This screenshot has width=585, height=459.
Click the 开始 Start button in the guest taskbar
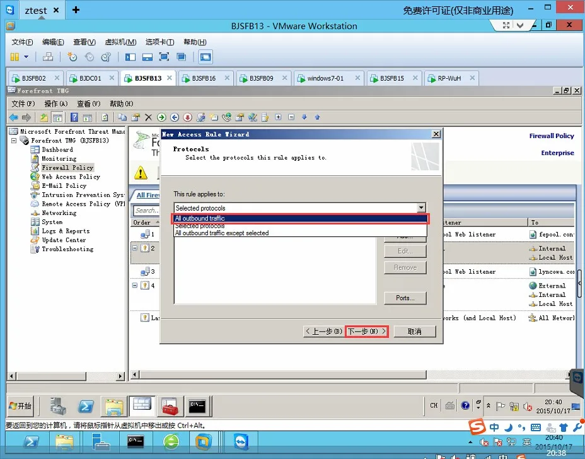[20, 406]
